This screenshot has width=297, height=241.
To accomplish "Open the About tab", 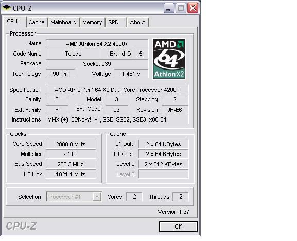I will 137,22.
